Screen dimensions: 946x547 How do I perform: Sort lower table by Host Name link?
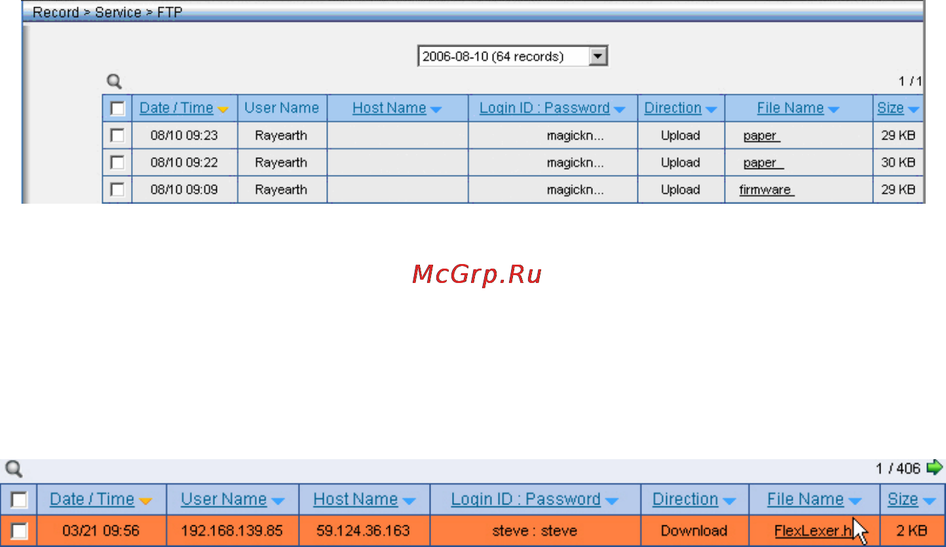tap(355, 499)
